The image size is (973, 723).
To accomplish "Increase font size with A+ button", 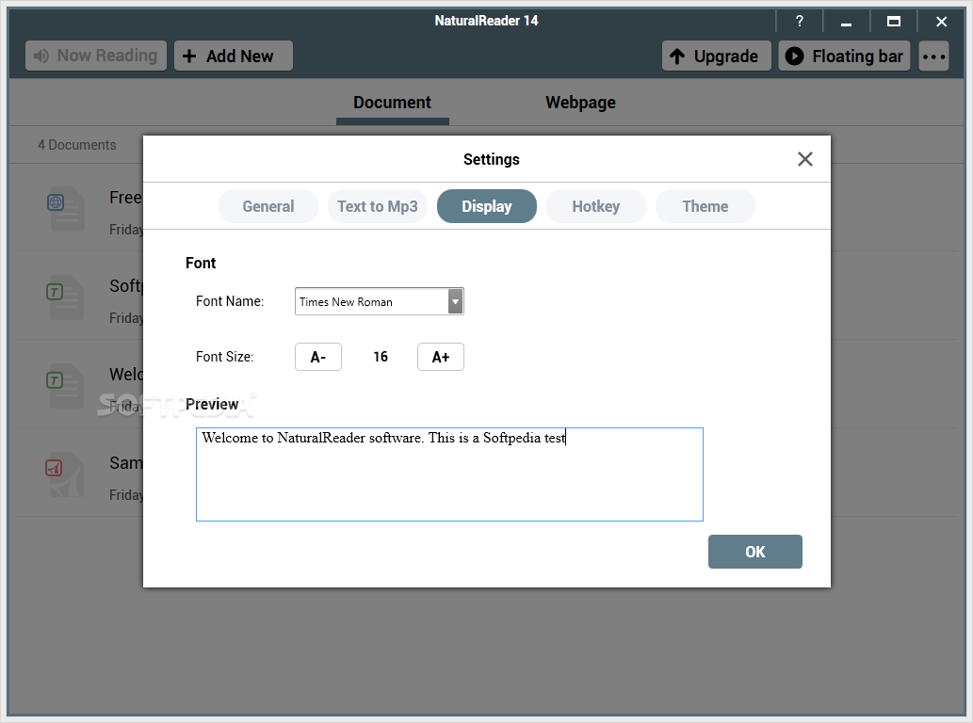I will click(441, 357).
